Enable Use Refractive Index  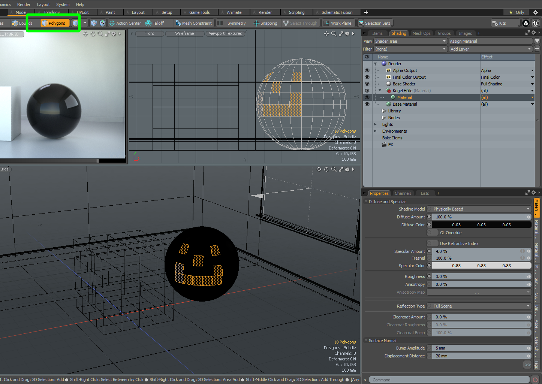(x=433, y=244)
